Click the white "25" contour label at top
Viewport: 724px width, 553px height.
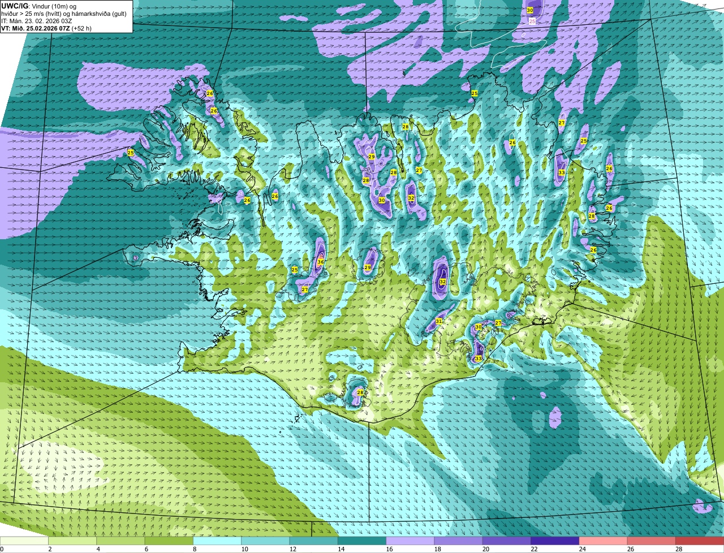point(532,21)
